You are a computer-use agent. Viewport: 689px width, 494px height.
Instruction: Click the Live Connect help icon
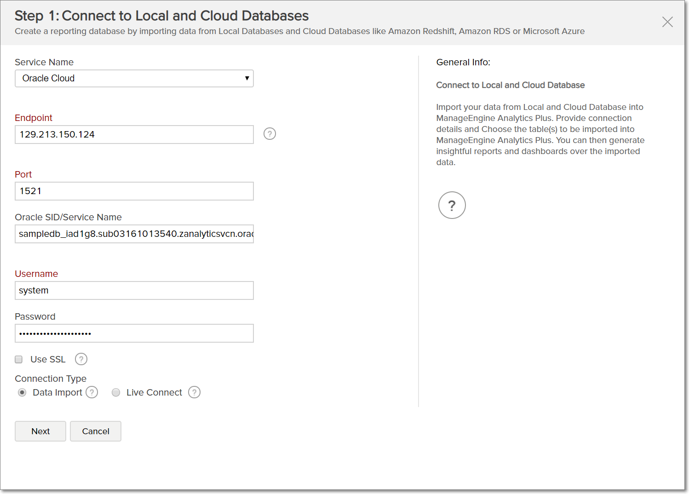(194, 392)
